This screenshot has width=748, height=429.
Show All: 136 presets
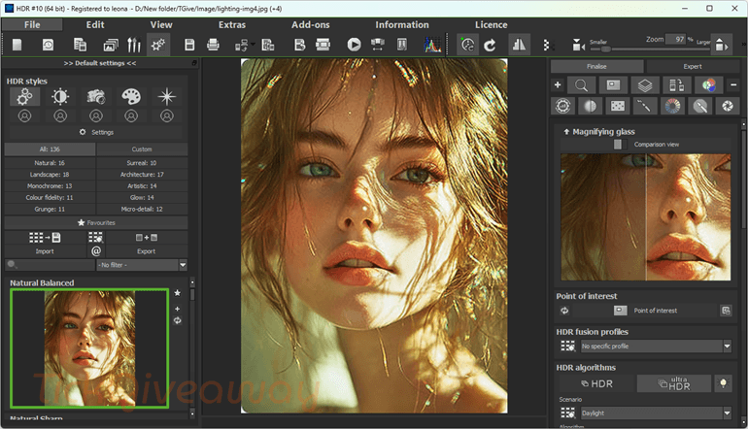click(50, 149)
